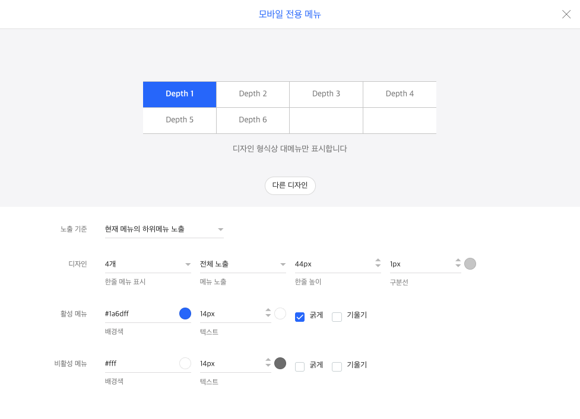Close the 모바일 전용 메뉴 dialog
580x419 pixels.
(566, 14)
